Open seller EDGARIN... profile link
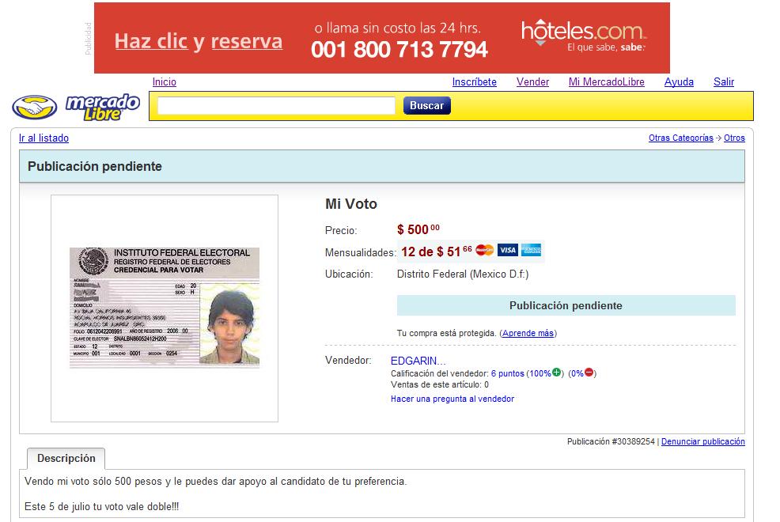 click(x=418, y=361)
